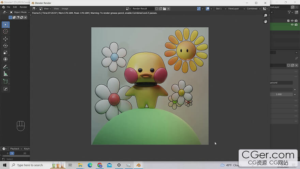Open the View mode dropdown in image header
This screenshot has width=300, height=169.
click(x=45, y=9)
